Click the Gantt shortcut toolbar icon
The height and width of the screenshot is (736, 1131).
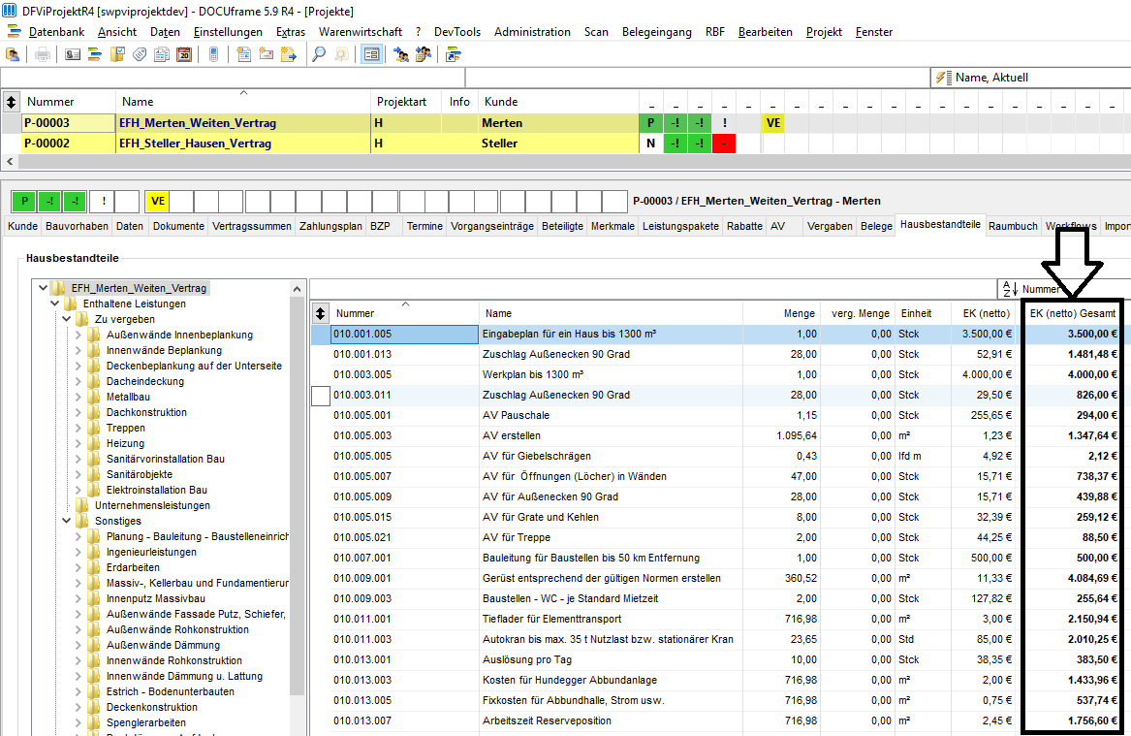454,55
